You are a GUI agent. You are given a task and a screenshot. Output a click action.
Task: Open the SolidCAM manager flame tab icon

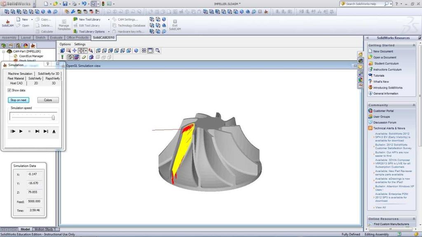[33, 45]
